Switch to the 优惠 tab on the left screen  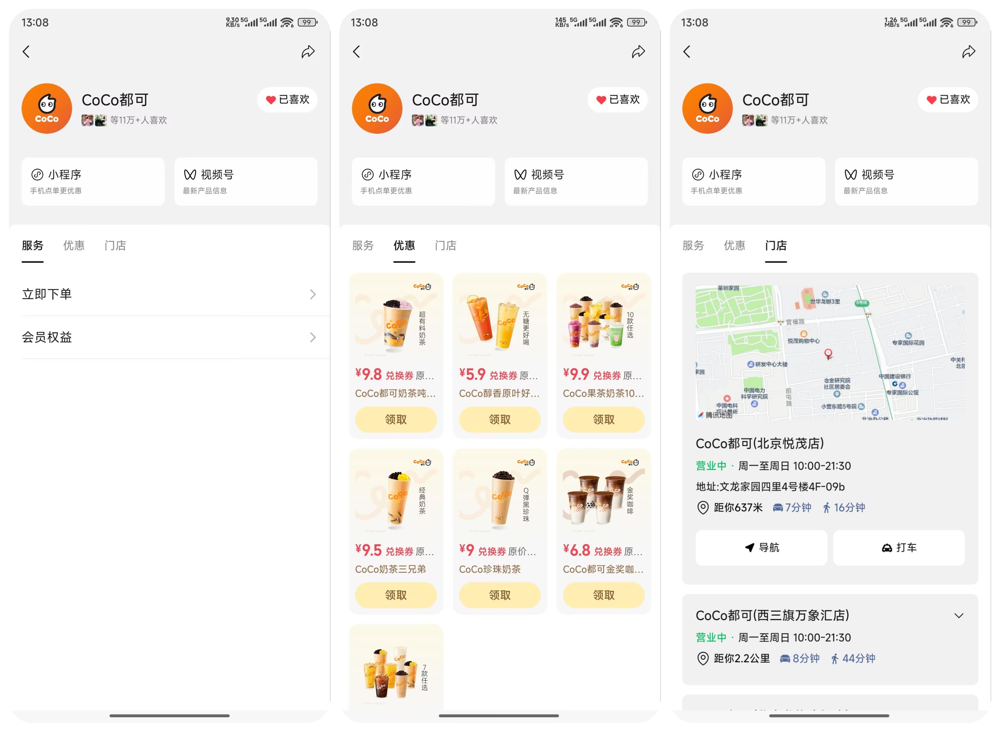pos(74,245)
